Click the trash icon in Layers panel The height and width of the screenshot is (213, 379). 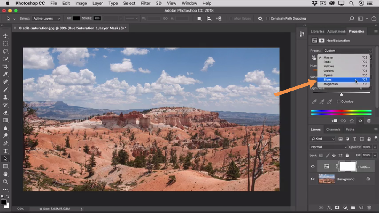click(369, 208)
